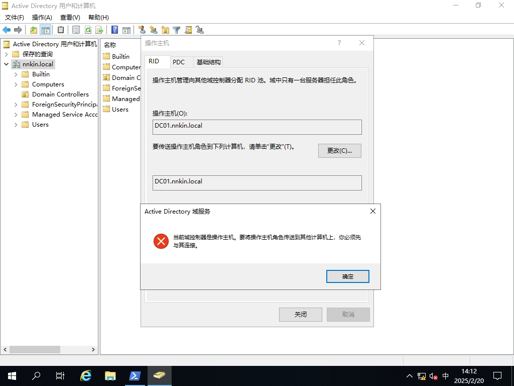Switch to the 基础结构 tab
The height and width of the screenshot is (386, 514).
point(208,62)
